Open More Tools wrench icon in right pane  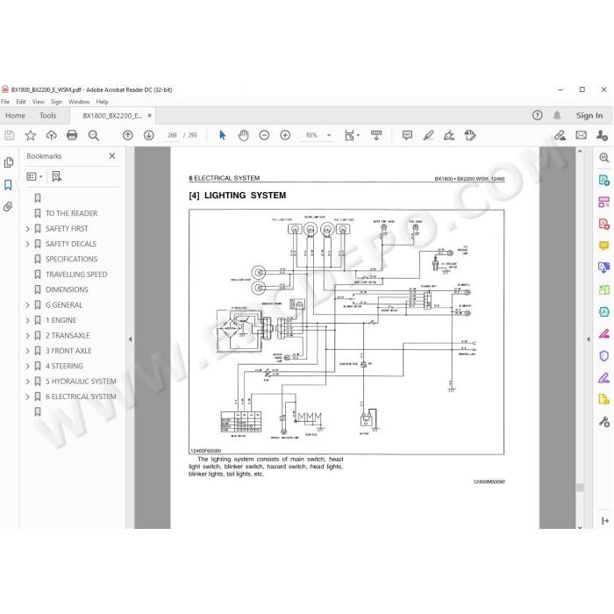(x=603, y=422)
